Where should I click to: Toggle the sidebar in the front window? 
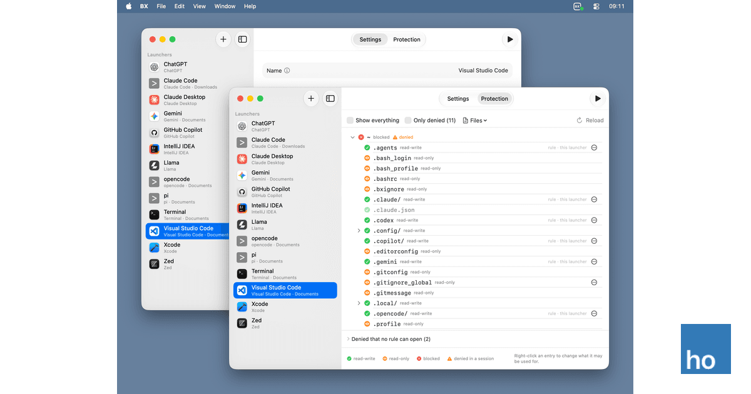click(330, 99)
